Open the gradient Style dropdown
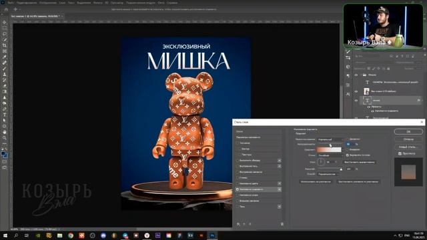The image size is (427, 240). tap(330, 155)
